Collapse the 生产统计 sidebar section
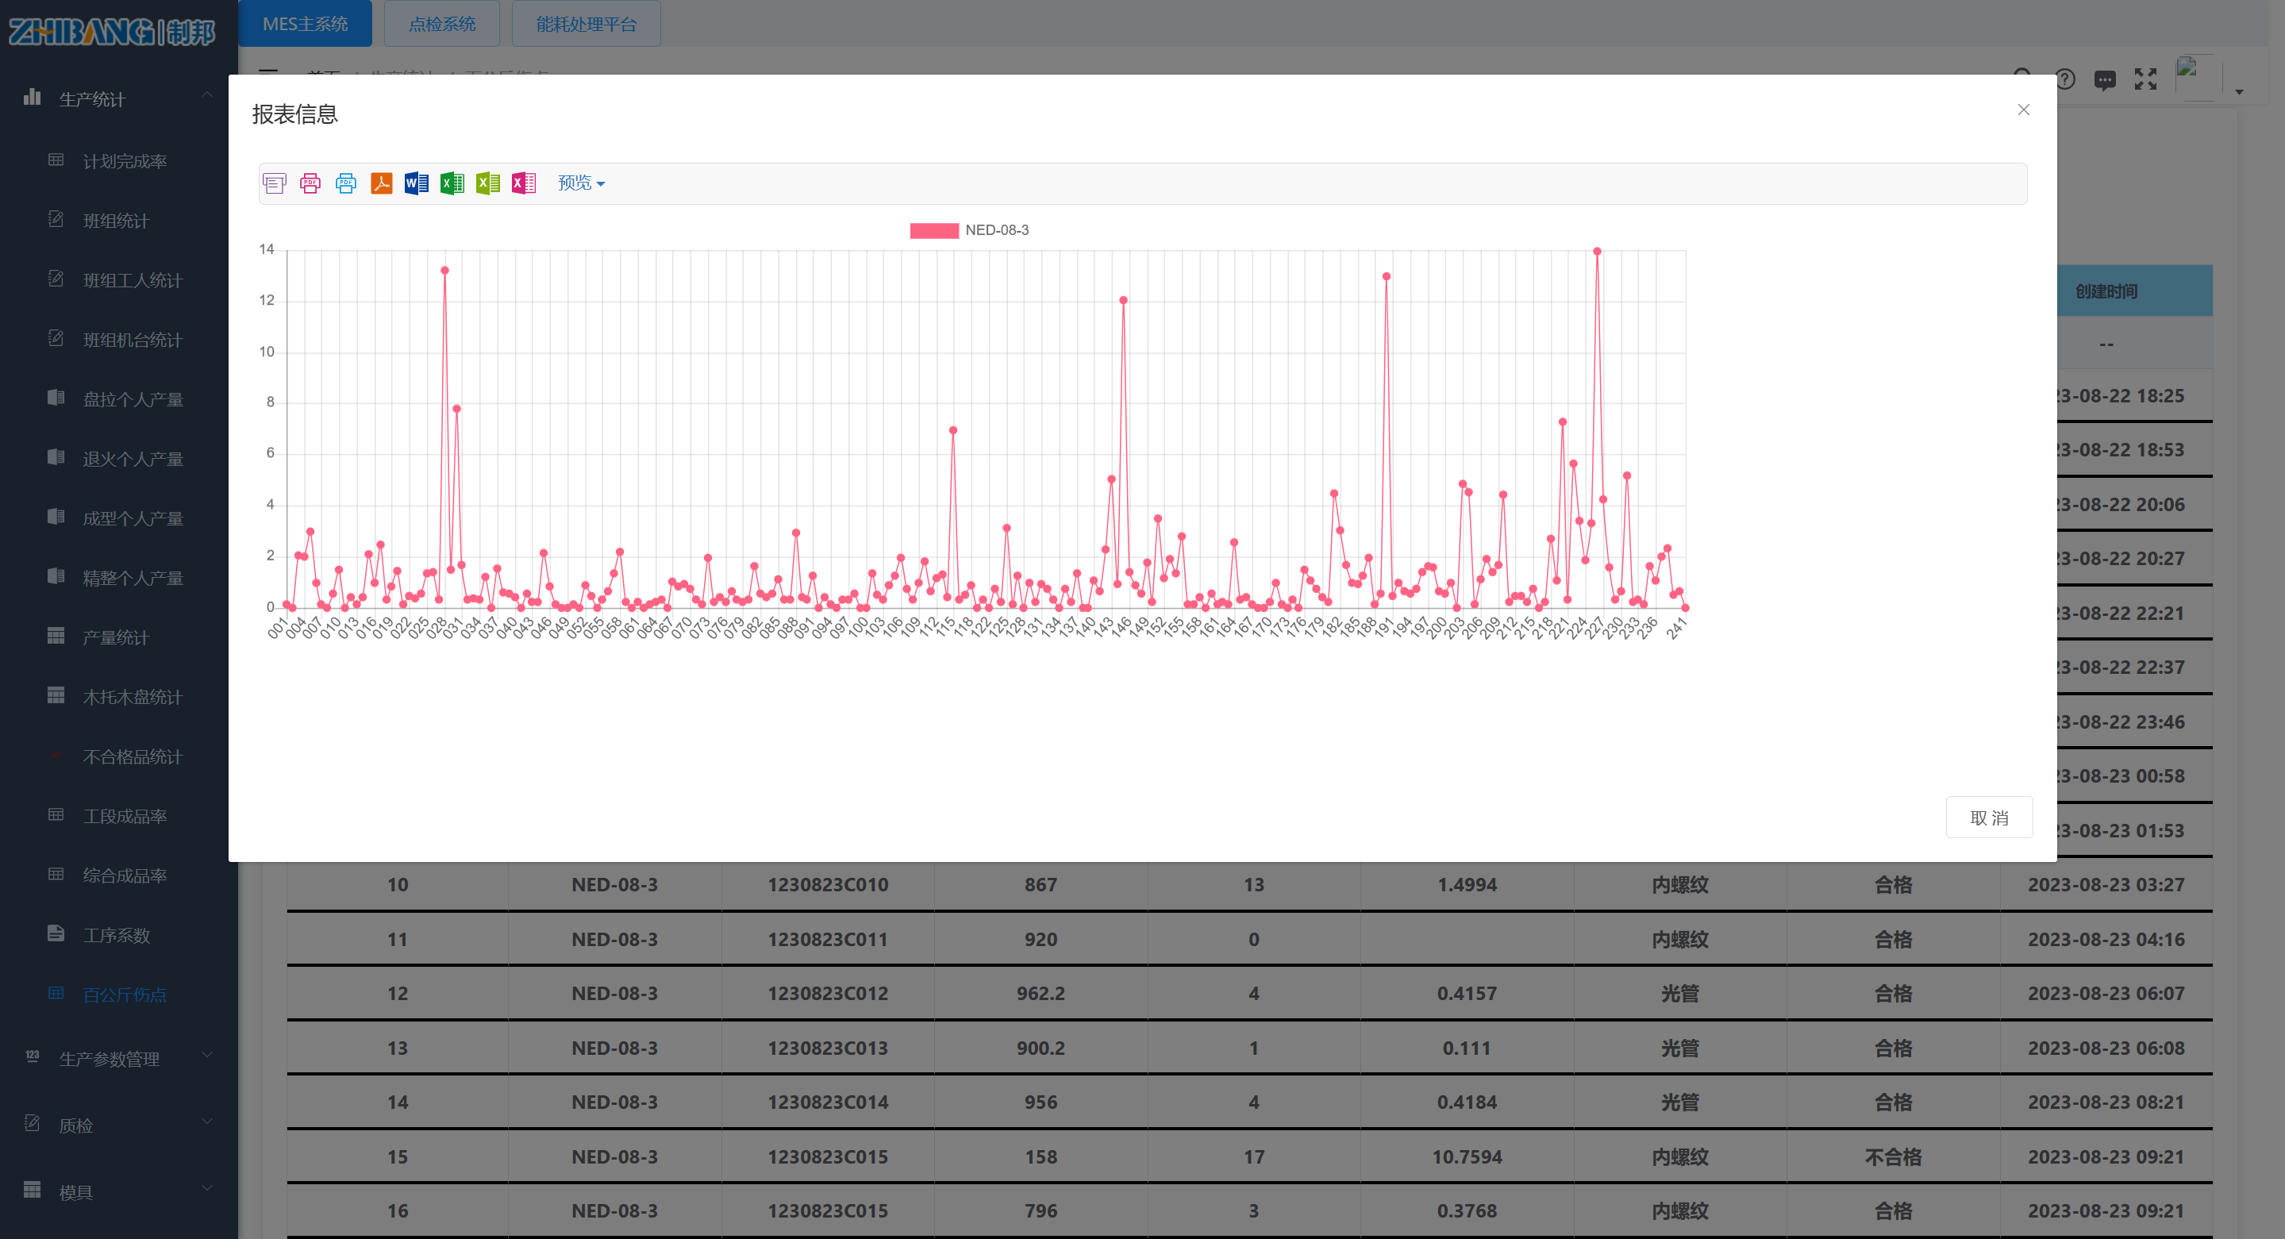This screenshot has width=2285, height=1239. point(119,98)
